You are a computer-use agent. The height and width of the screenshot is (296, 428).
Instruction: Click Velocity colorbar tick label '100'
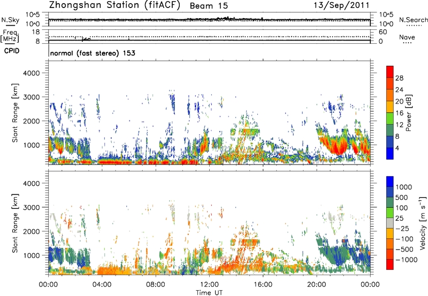click(401, 208)
